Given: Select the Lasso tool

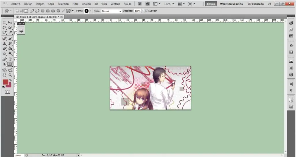Looking at the screenshot, I should click(5, 27).
